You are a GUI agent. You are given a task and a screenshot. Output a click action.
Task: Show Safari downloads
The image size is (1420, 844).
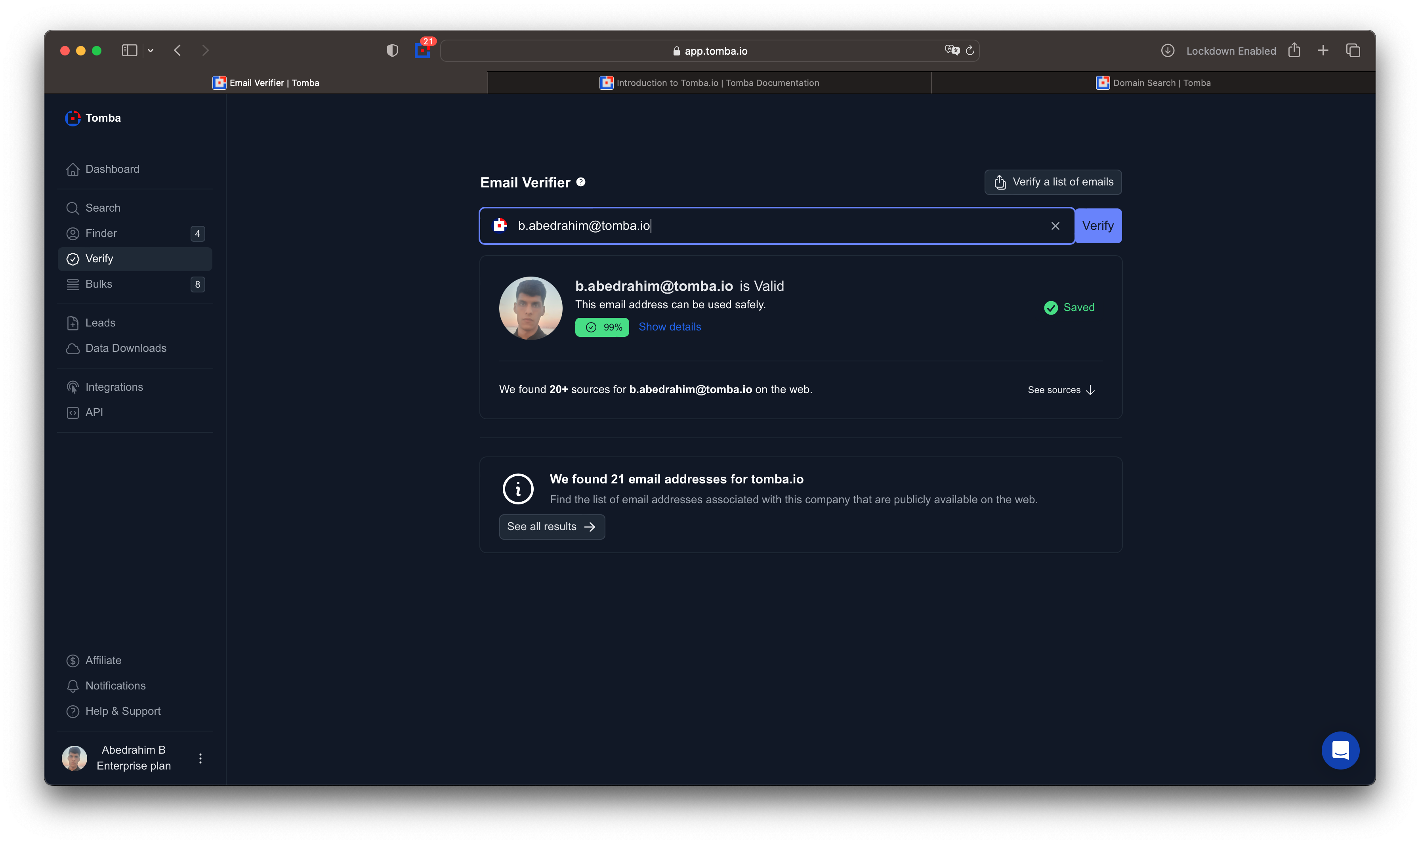(x=1167, y=51)
